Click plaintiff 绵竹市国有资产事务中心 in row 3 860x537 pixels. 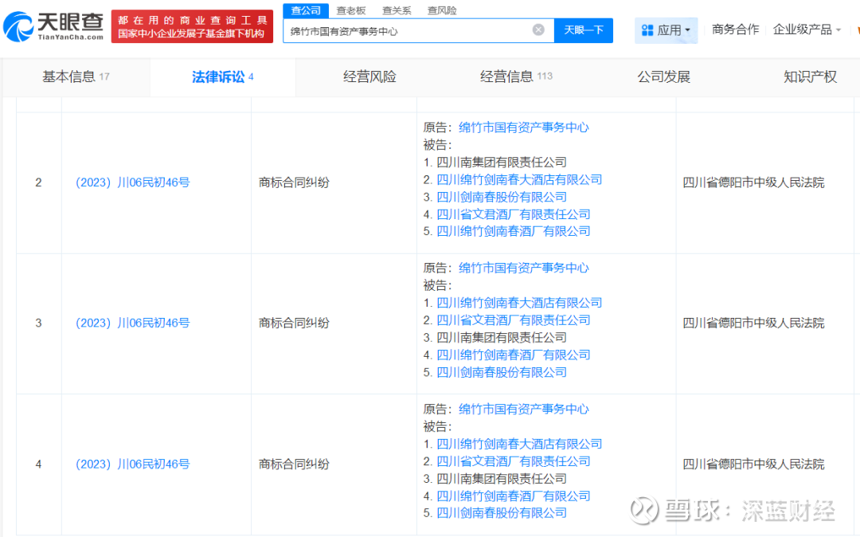(x=523, y=268)
